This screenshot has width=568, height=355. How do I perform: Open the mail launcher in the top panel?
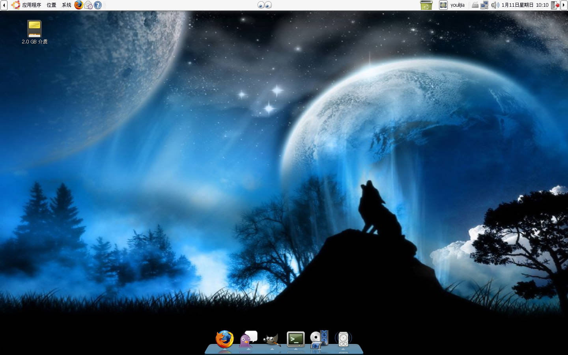click(x=88, y=5)
